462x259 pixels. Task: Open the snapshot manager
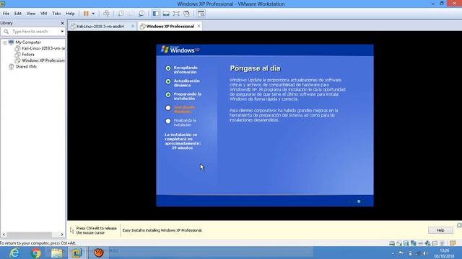pos(141,14)
